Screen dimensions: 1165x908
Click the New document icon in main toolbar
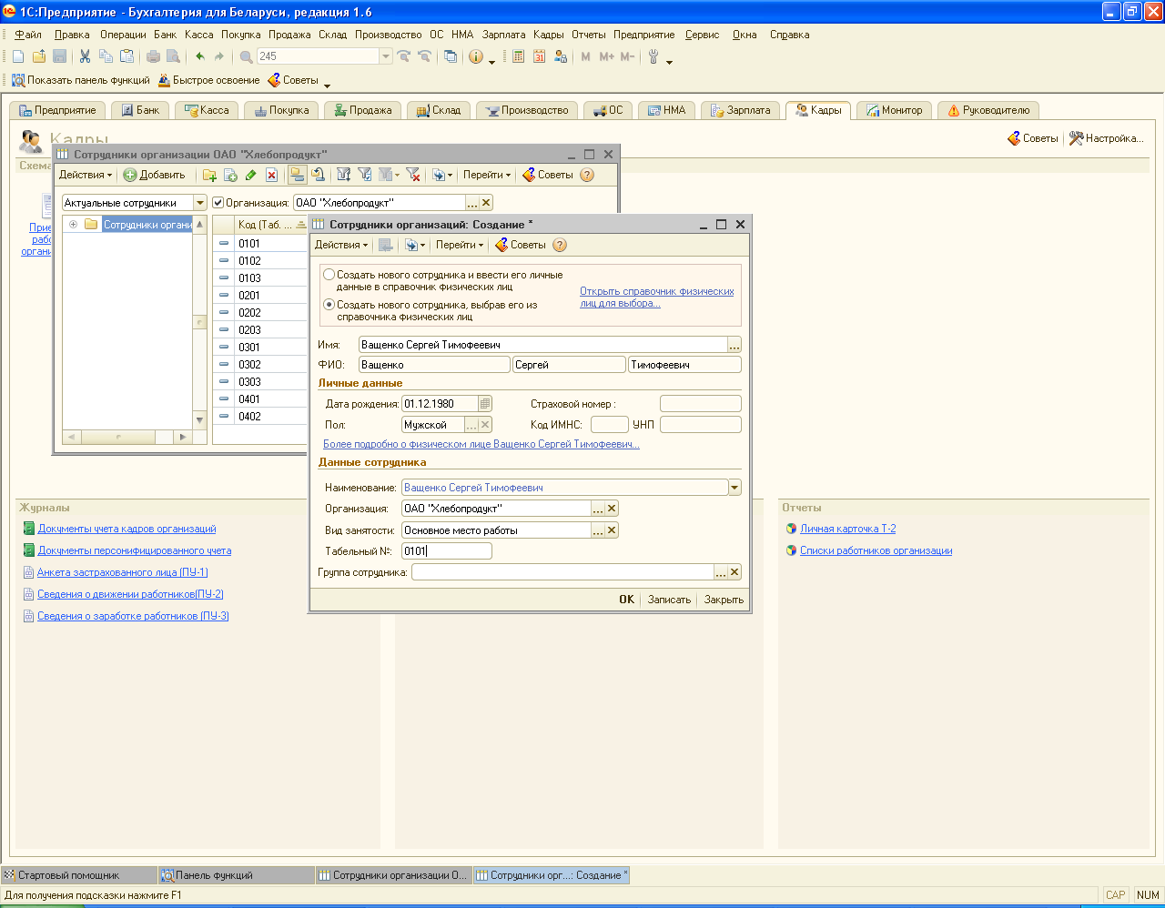click(x=18, y=56)
